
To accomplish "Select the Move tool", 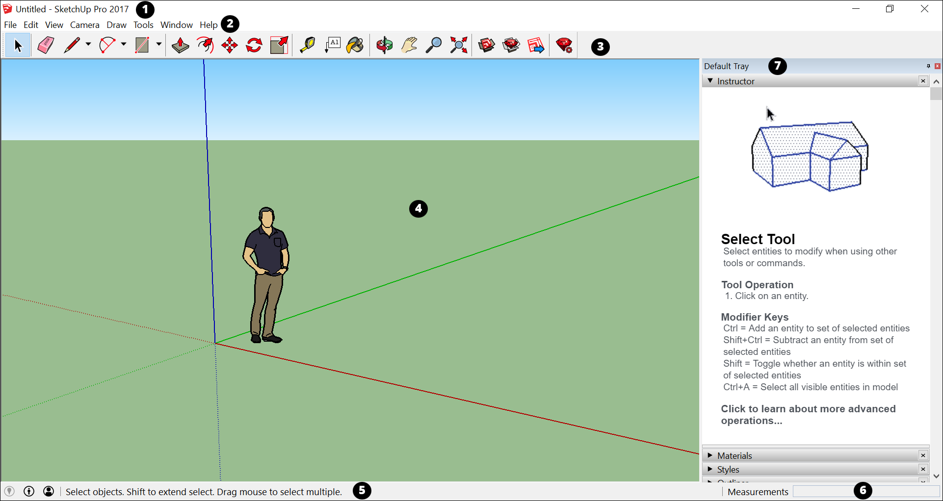I will (x=230, y=46).
